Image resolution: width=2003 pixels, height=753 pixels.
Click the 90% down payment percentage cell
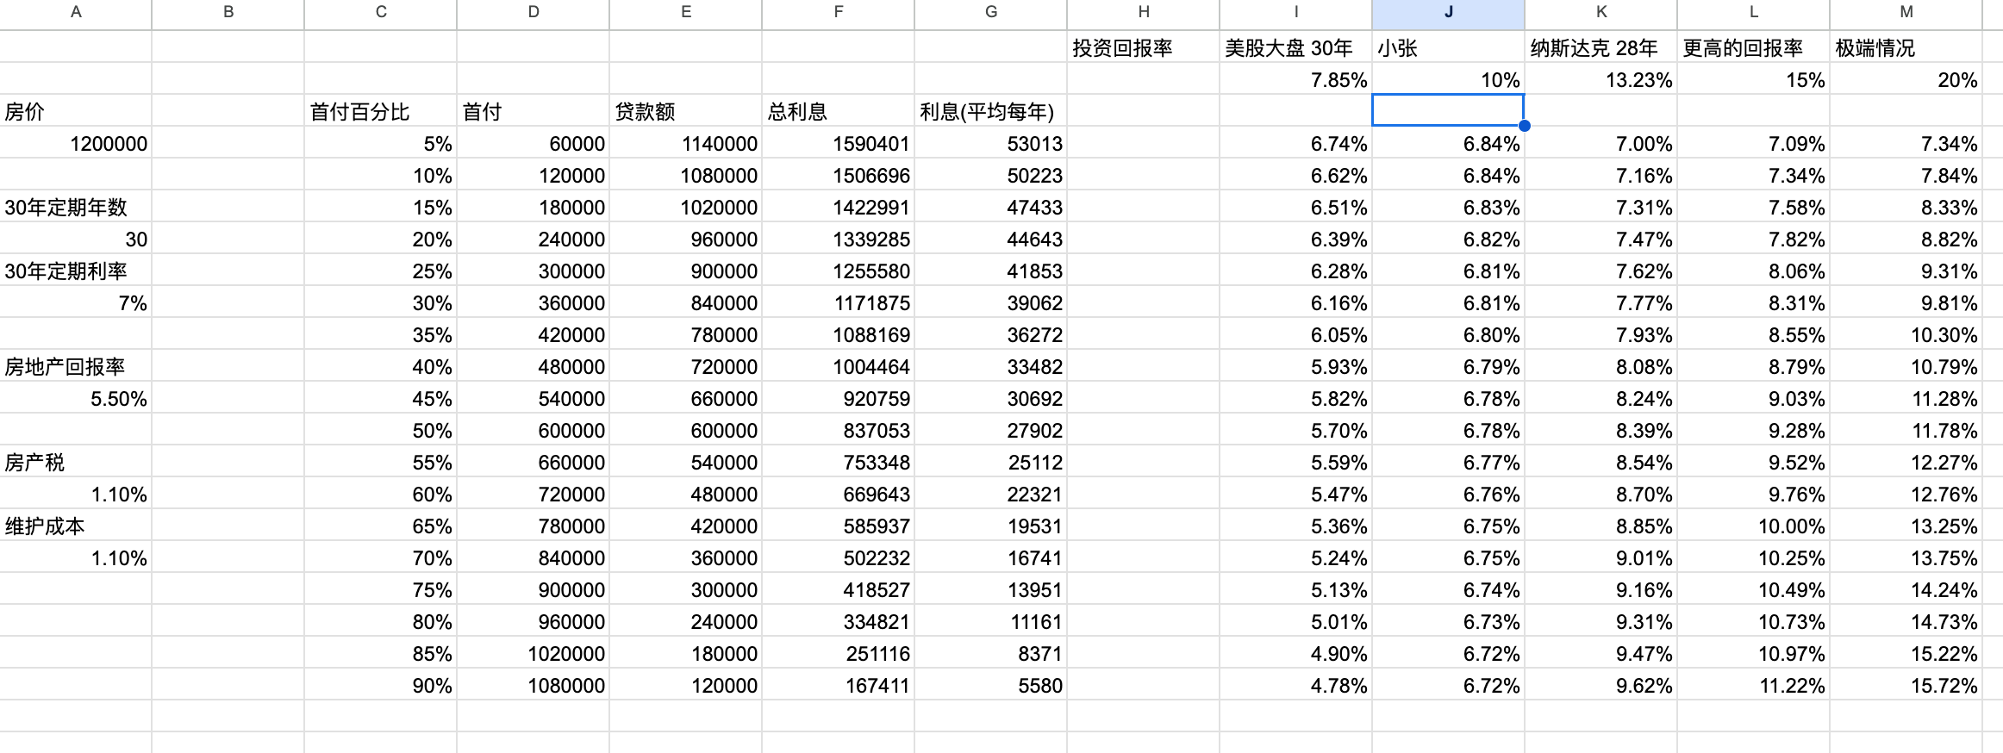[380, 685]
